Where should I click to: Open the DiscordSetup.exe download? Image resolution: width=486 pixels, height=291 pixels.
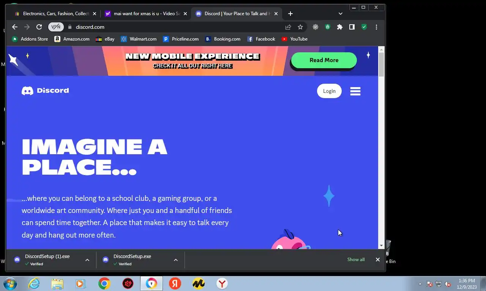(133, 260)
